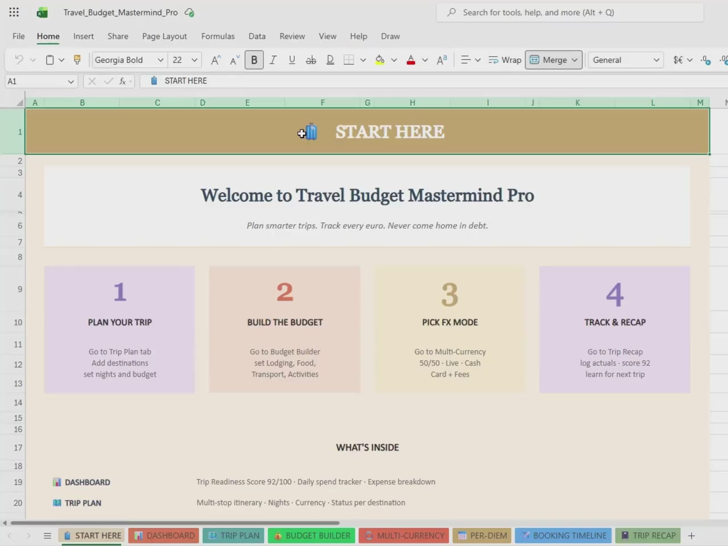Open the all sheets list icon
Image resolution: width=728 pixels, height=546 pixels.
click(x=47, y=536)
